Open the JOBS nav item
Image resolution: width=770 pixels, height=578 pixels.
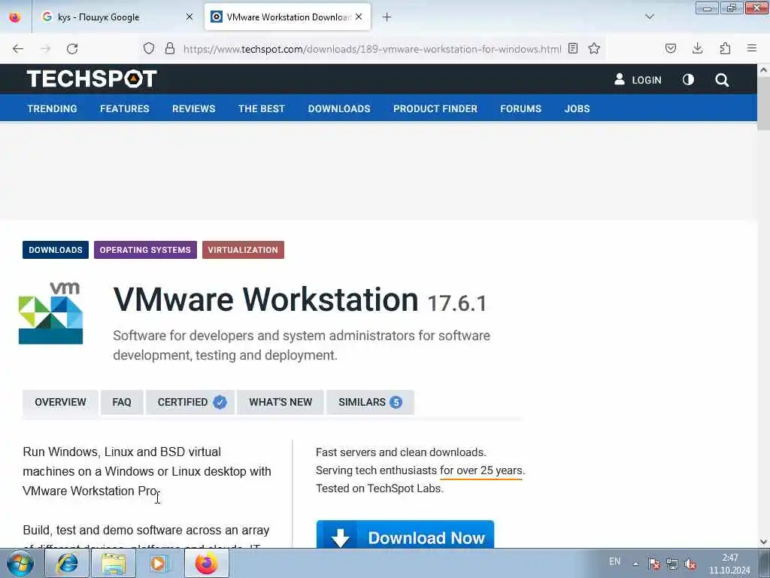click(x=577, y=108)
